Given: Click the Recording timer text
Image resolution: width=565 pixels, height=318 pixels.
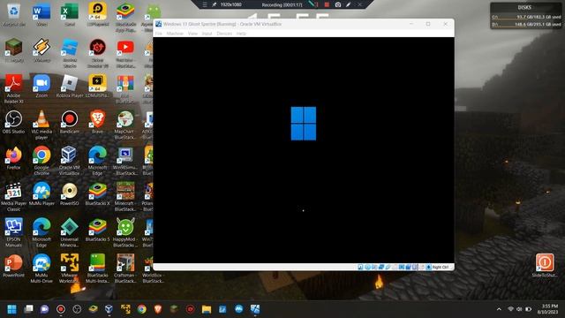Looking at the screenshot, I should tap(282, 4).
